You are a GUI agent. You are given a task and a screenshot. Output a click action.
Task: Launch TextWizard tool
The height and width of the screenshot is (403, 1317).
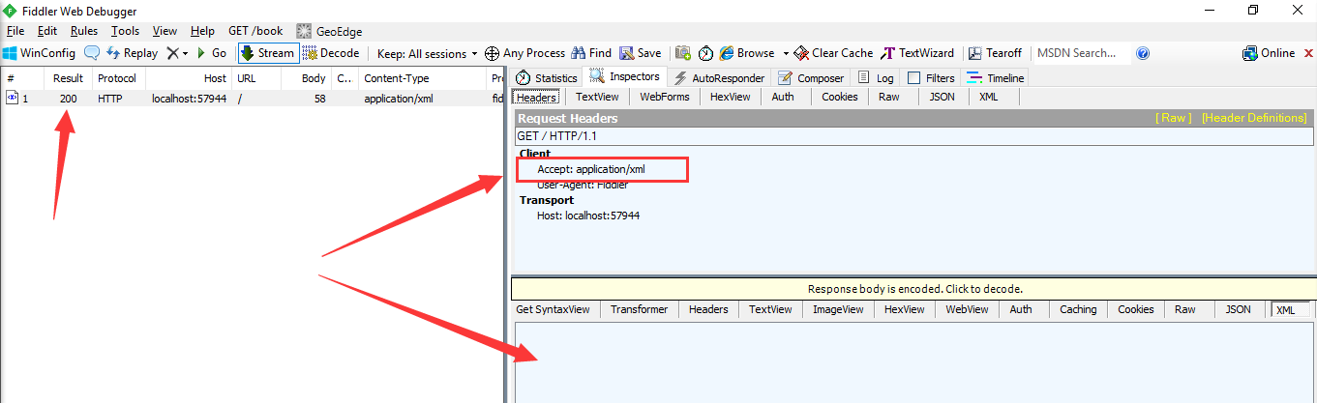click(x=916, y=53)
